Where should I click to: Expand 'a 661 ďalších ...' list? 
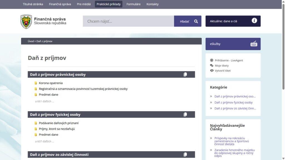[x=45, y=101]
